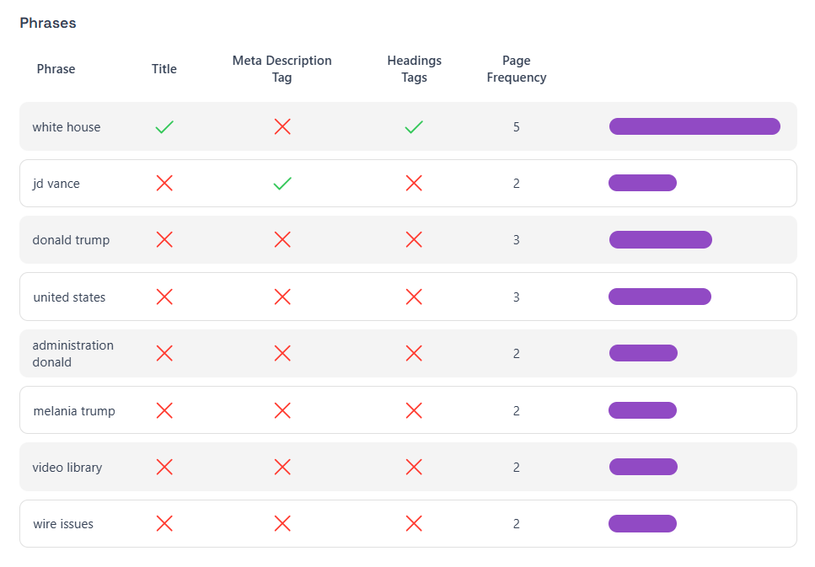Viewport: 815px width, 567px height.
Task: Click the united states Title red X
Action: [x=164, y=297]
